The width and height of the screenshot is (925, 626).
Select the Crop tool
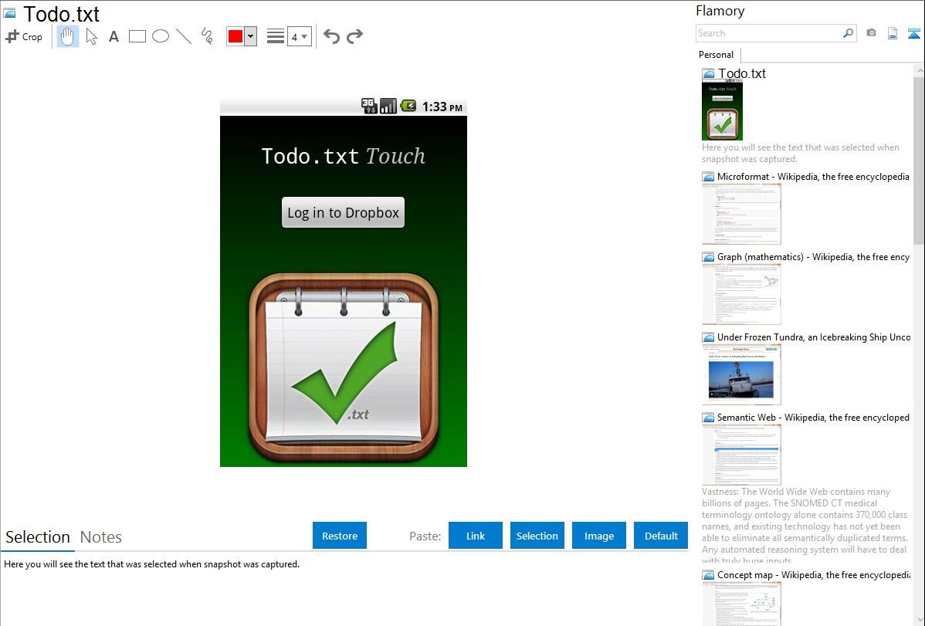24,36
